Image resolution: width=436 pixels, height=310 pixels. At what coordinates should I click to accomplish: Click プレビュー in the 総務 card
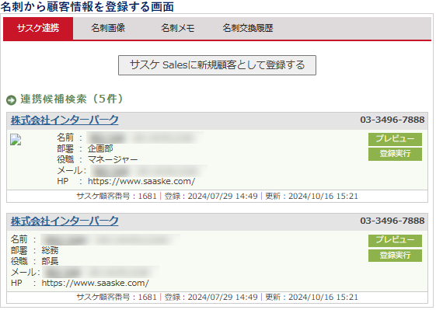pyautogui.click(x=395, y=241)
